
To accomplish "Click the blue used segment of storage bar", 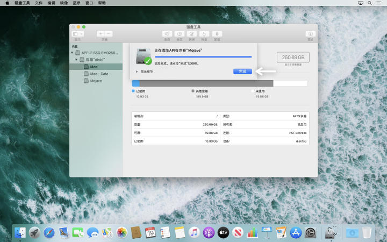I will pyautogui.click(x=136, y=83).
